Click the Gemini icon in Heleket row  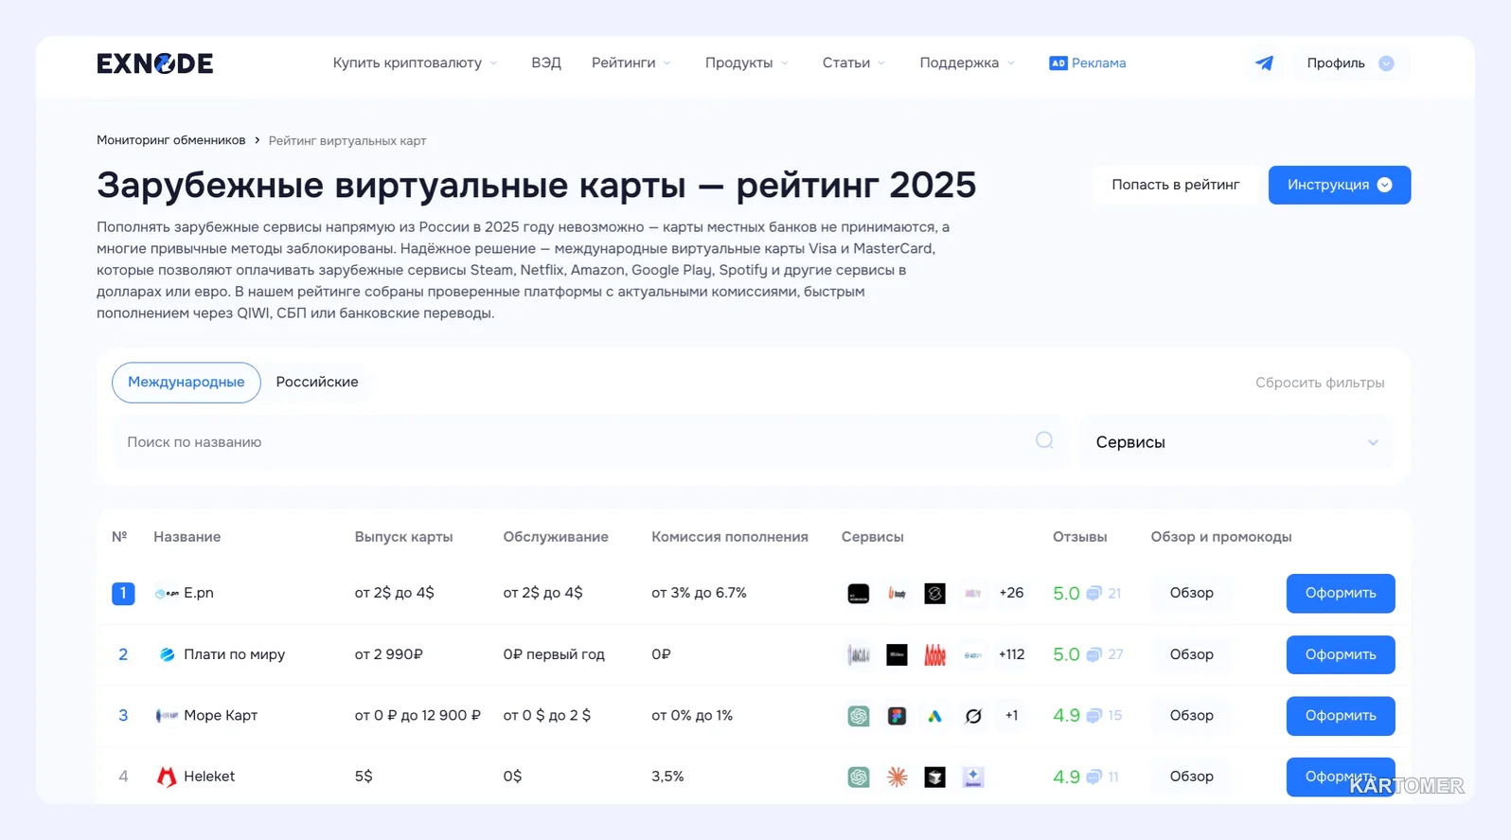click(x=973, y=777)
